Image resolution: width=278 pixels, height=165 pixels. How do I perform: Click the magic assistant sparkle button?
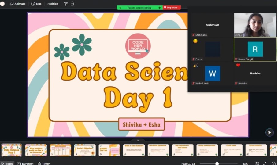pos(269,132)
